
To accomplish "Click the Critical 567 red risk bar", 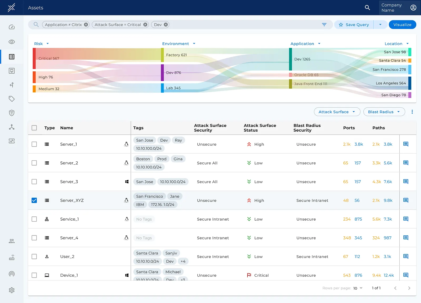I will click(x=34, y=58).
